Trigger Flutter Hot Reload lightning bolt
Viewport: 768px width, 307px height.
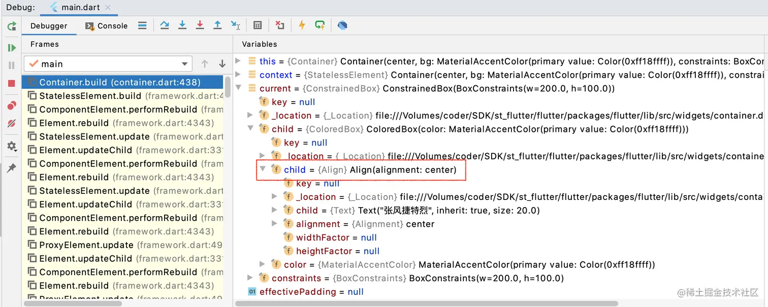click(302, 25)
